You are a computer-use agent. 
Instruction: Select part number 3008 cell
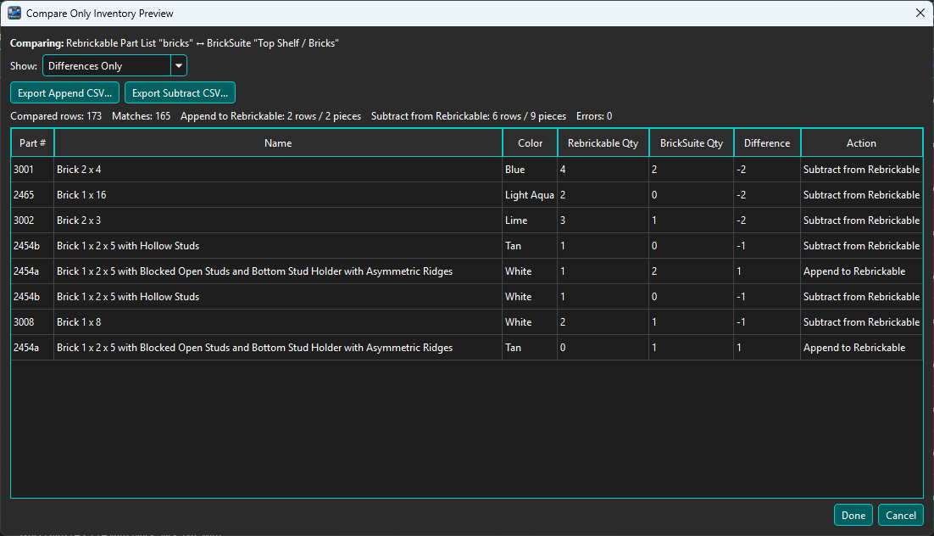pos(33,322)
